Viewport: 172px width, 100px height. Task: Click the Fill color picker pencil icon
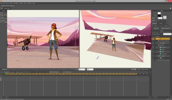[162, 13]
